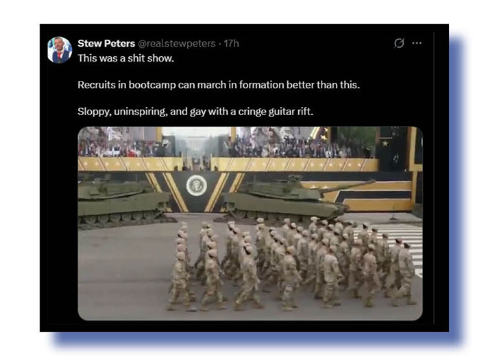The height and width of the screenshot is (361, 486).
Task: Click the presidential seal in the video
Action: [x=197, y=186]
